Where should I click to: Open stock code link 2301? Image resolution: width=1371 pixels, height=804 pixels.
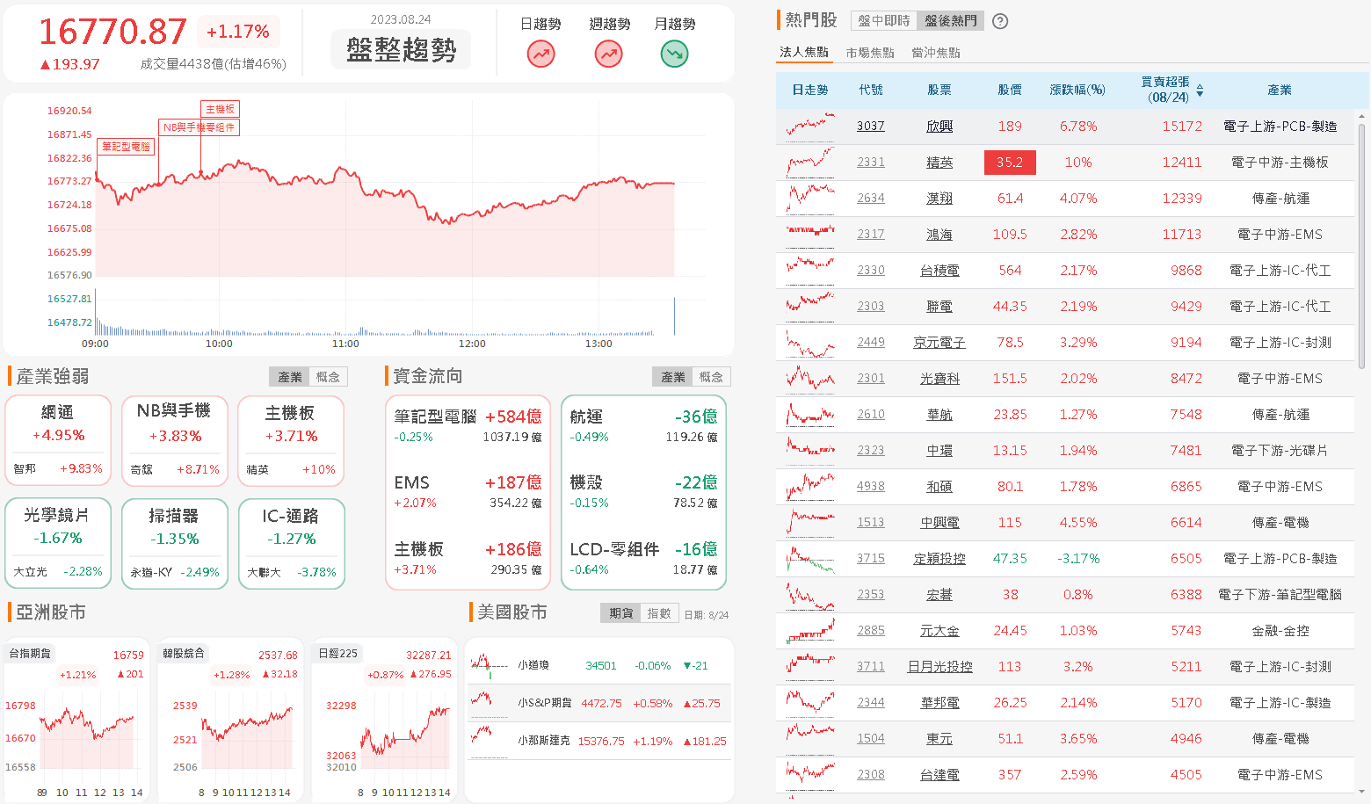click(871, 379)
